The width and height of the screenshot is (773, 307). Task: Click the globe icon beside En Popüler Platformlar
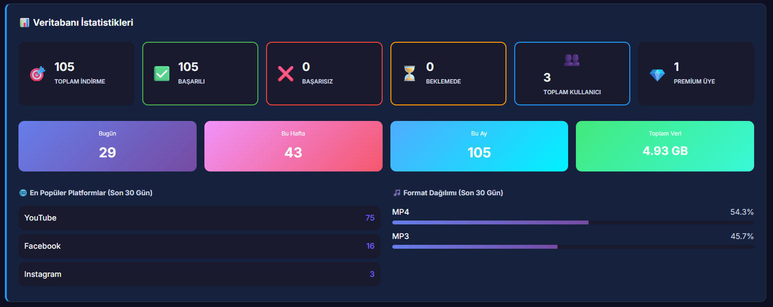pyautogui.click(x=23, y=193)
